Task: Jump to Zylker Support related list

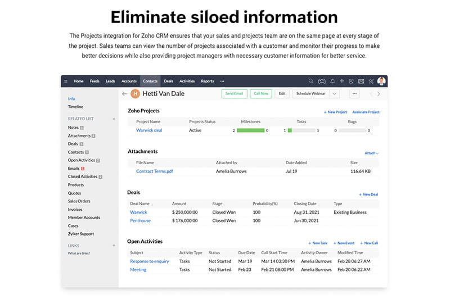Action: pyautogui.click(x=81, y=234)
